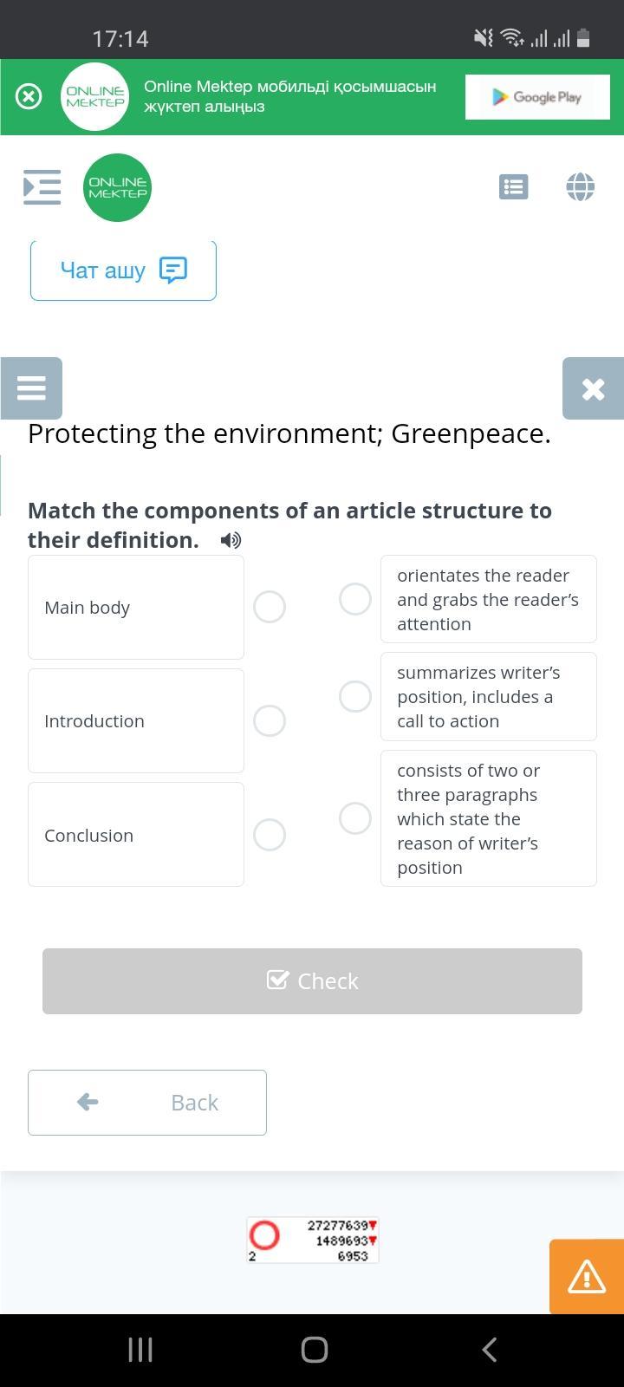The image size is (624, 1387).
Task: Go to previous task with Back
Action: (147, 1102)
